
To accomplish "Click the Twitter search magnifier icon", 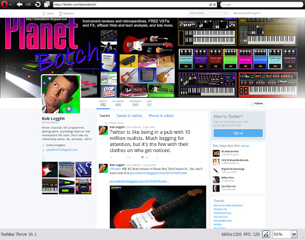I will [226, 14].
